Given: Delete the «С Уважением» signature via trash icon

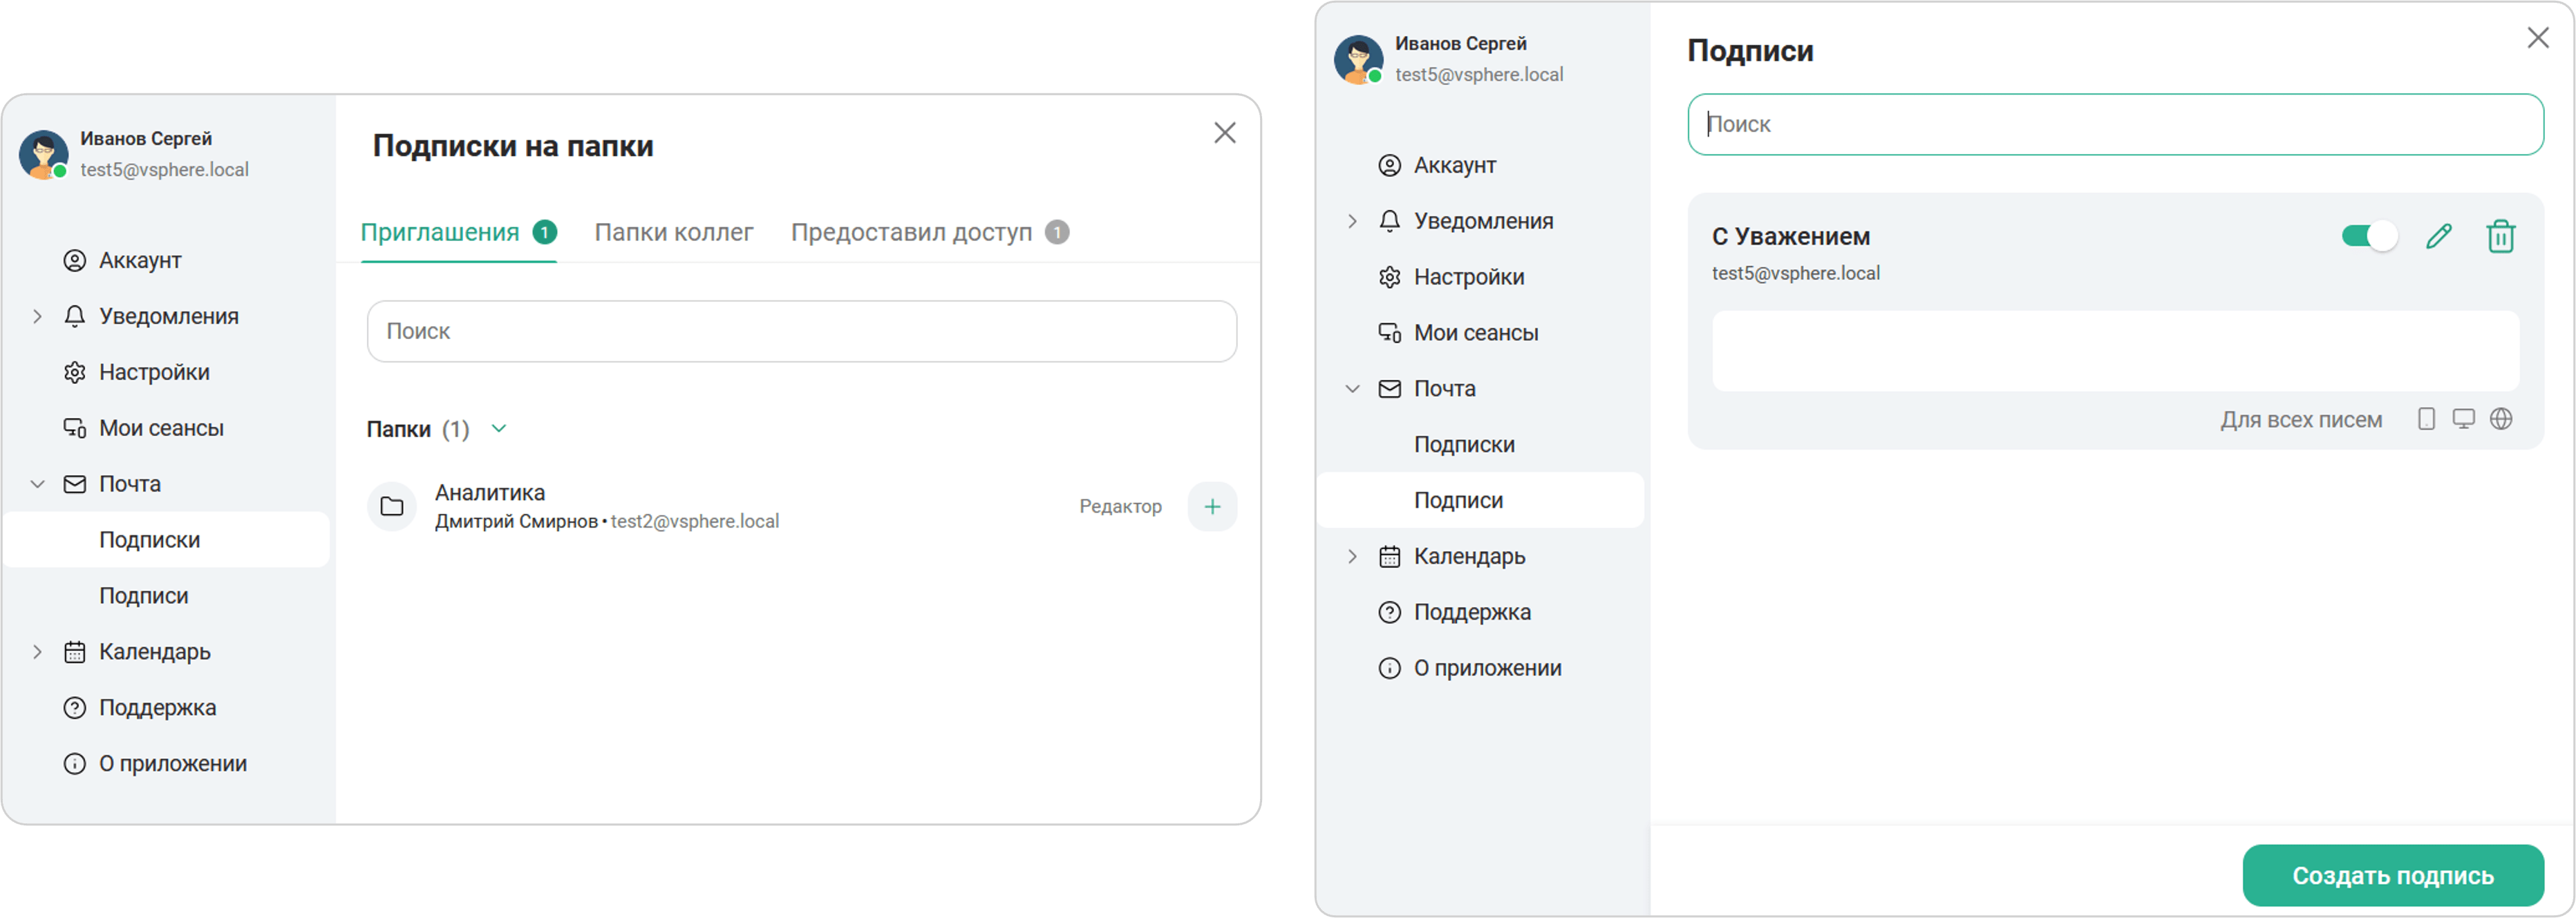Looking at the screenshot, I should (x=2501, y=236).
